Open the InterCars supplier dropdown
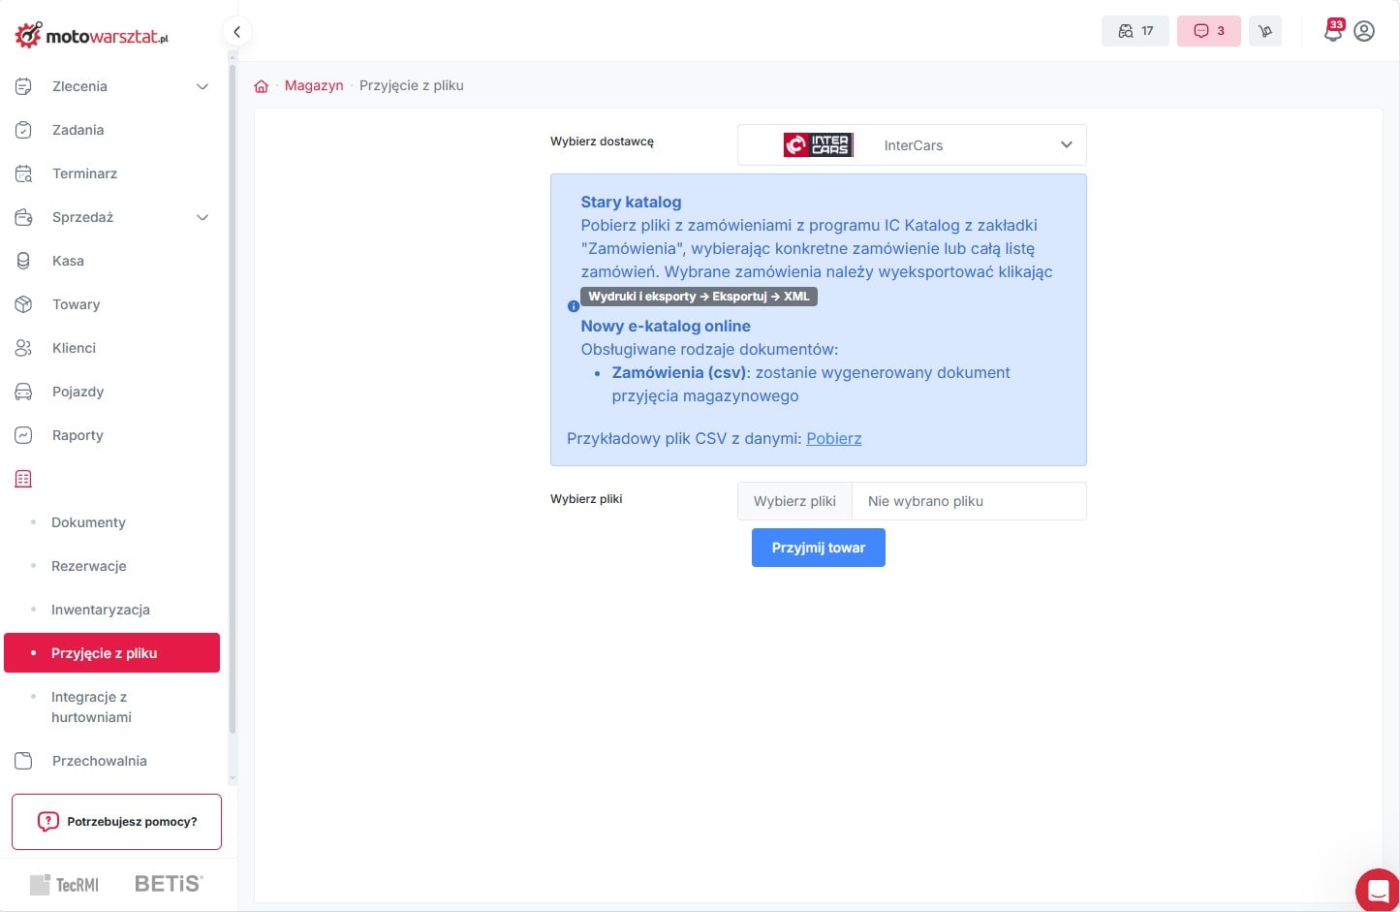 click(x=911, y=145)
